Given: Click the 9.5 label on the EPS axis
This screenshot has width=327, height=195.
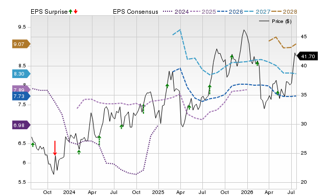Looking at the screenshot, I should click(22, 27).
